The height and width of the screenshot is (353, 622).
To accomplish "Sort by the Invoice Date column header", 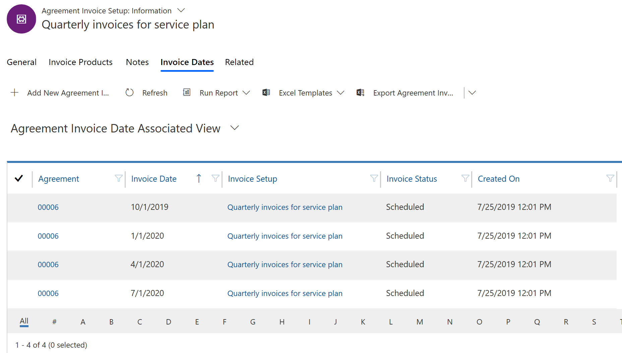I will coord(154,179).
